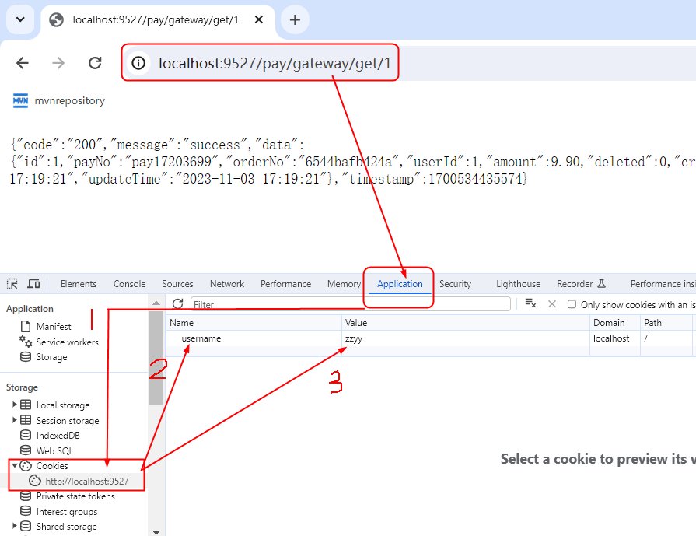View site information icon in address bar
Screen dimensions: 696x536
pyautogui.click(x=138, y=63)
